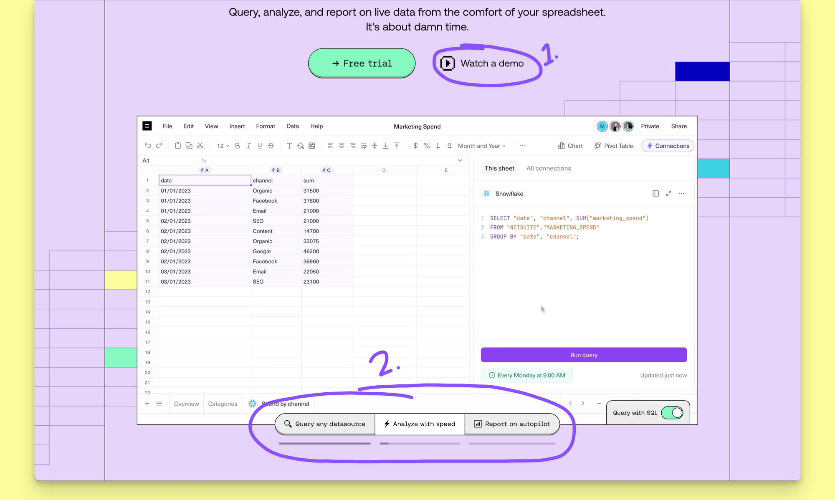Click the cut scissors icon
The width and height of the screenshot is (835, 500).
(200, 146)
